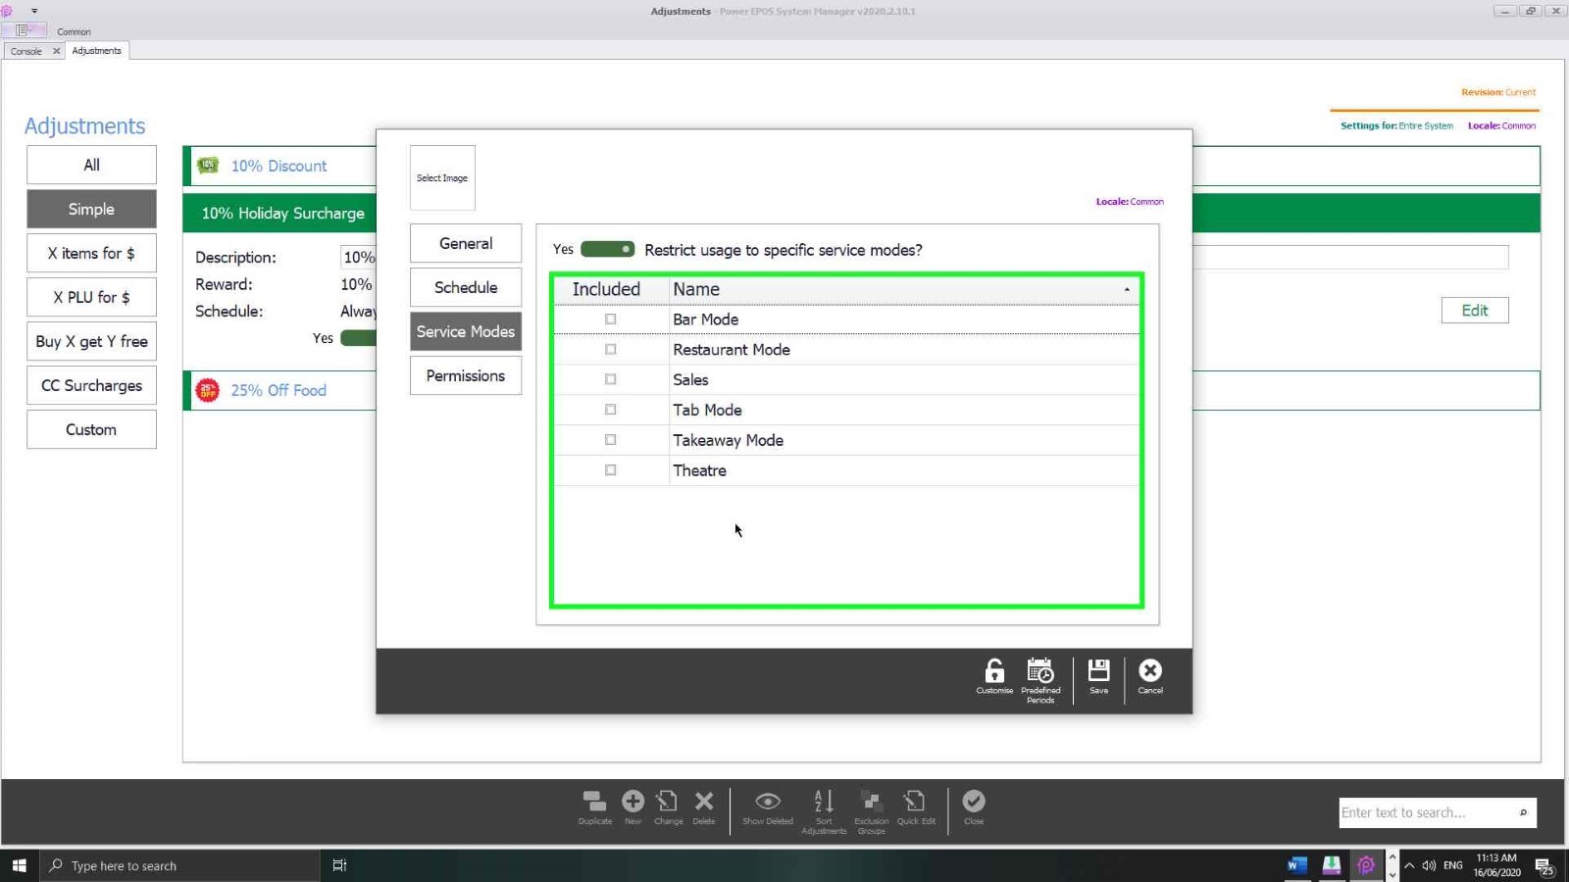Screen dimensions: 1569x882
Task: Click the Delete X icon in toolbar
Action: coord(704,802)
